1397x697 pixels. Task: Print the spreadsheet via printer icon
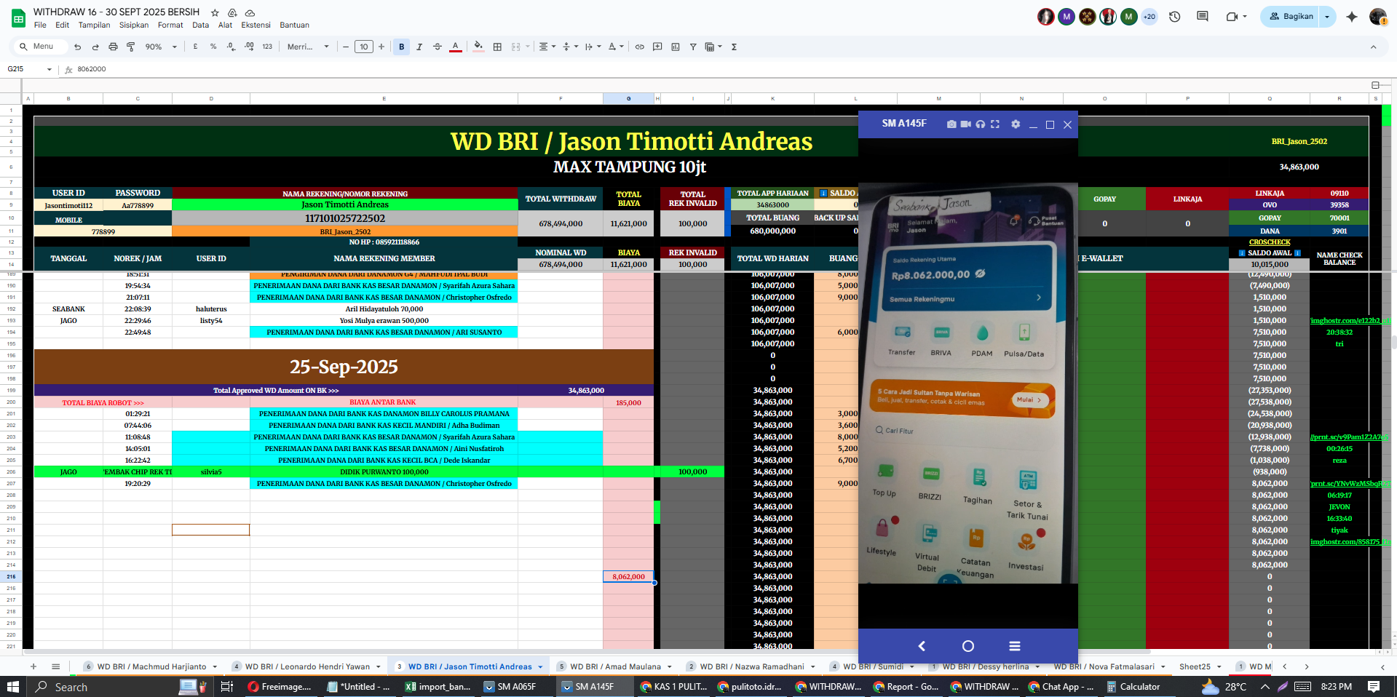tap(113, 47)
